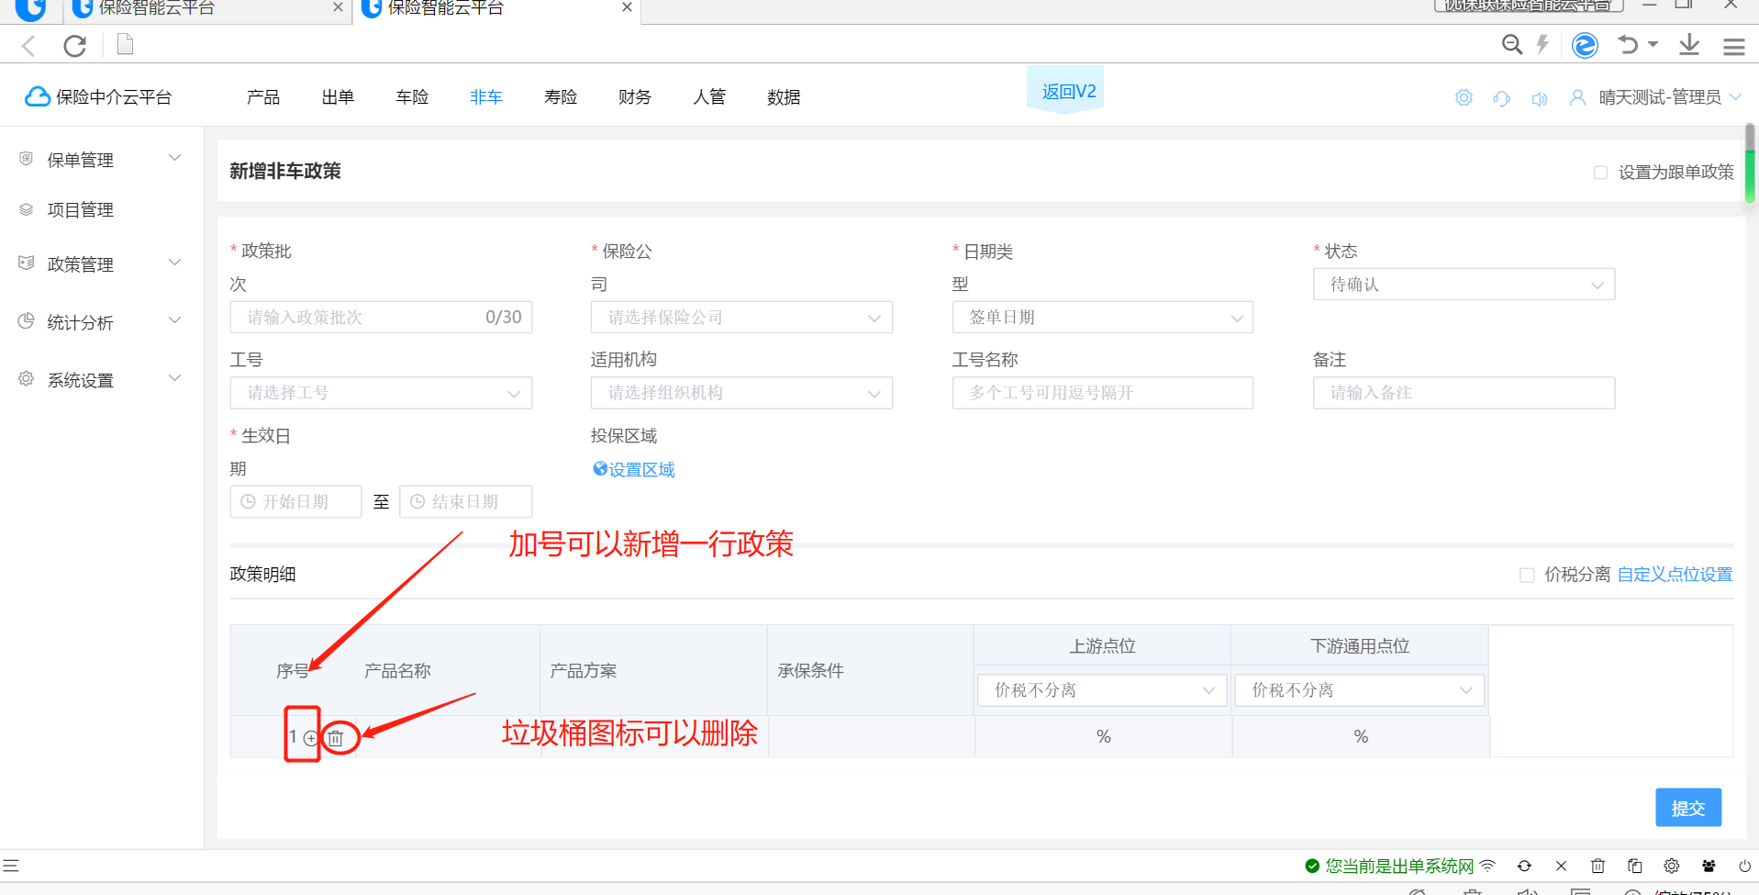Click the page document icon in address bar

(126, 44)
